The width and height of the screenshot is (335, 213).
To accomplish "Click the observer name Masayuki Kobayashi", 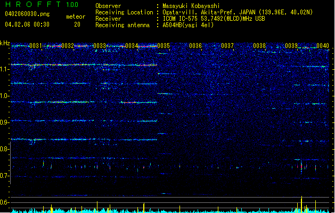I will 191,6.
